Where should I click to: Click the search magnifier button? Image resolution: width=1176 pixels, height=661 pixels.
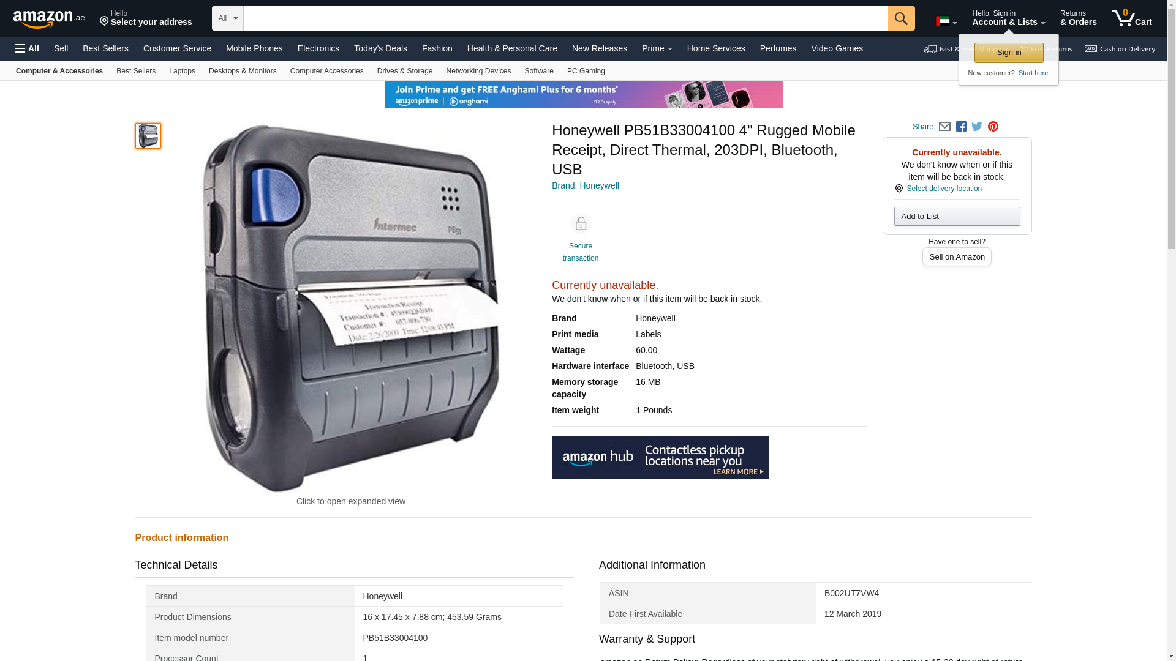pyautogui.click(x=900, y=18)
